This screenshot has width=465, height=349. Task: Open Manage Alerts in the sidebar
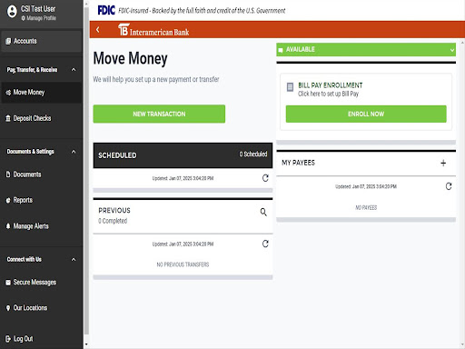coord(41,226)
